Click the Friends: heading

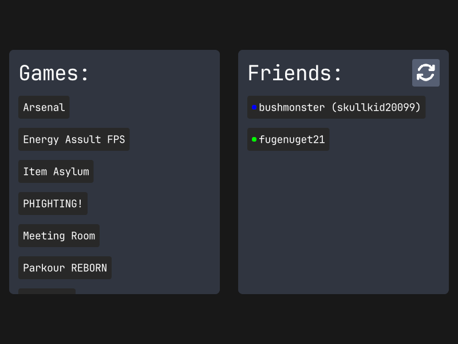click(295, 73)
